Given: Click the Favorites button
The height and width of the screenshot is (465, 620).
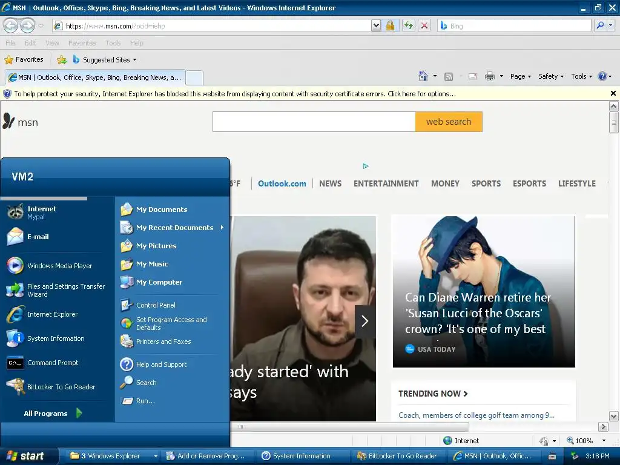Looking at the screenshot, I should [24, 60].
